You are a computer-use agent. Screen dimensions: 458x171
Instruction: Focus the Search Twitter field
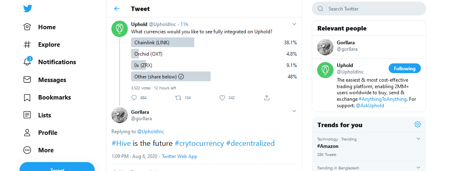pos(369,9)
